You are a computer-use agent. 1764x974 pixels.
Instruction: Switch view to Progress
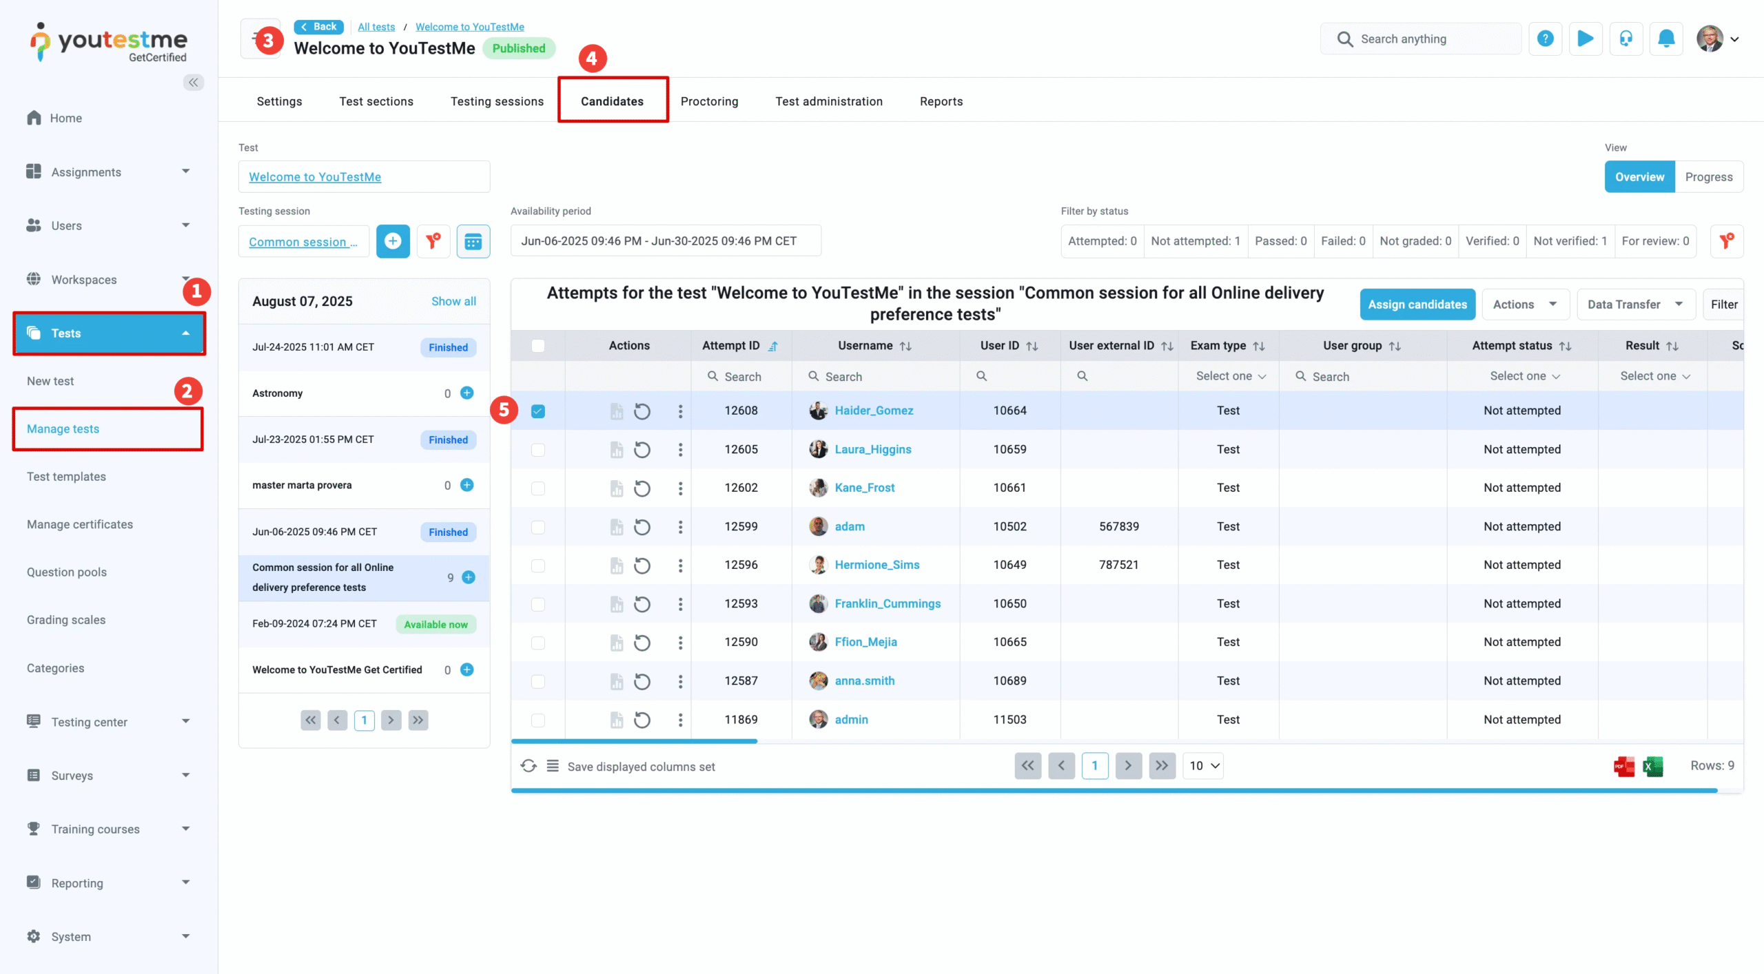[x=1709, y=177]
